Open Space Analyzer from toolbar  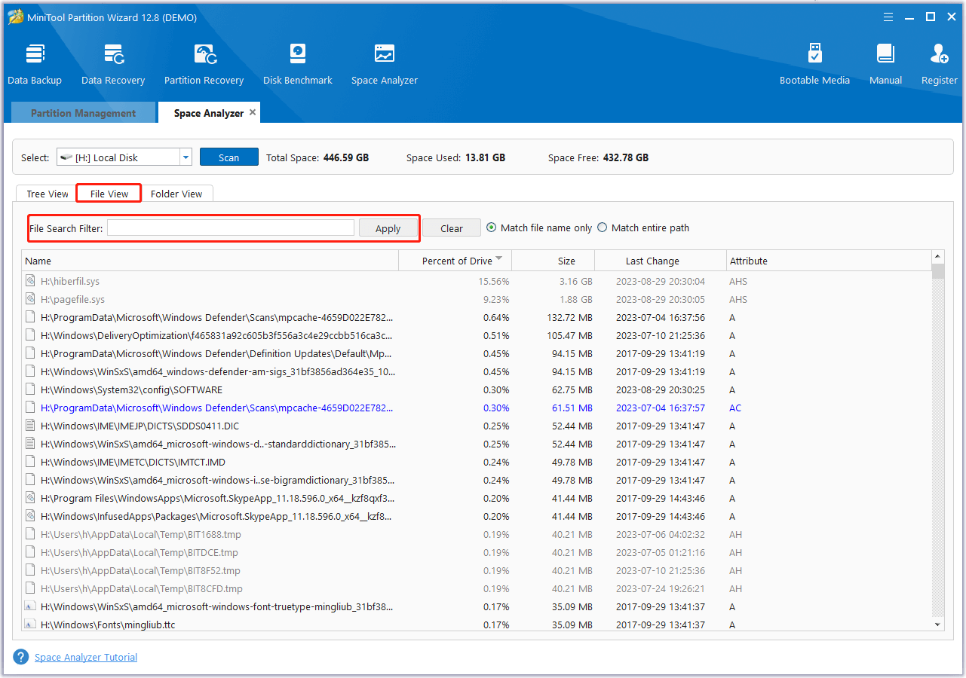(385, 64)
